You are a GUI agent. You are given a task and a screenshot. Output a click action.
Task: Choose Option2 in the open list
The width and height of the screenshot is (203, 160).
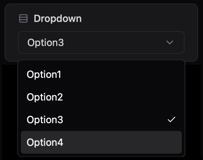(101, 97)
